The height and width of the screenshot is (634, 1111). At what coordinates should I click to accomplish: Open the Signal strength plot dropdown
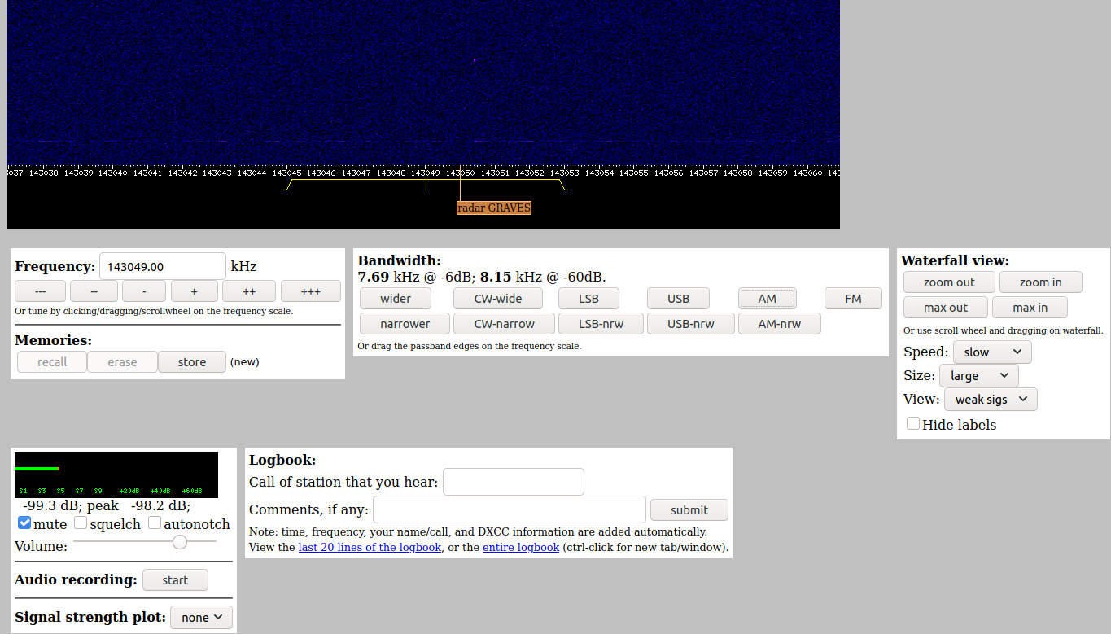coord(201,618)
